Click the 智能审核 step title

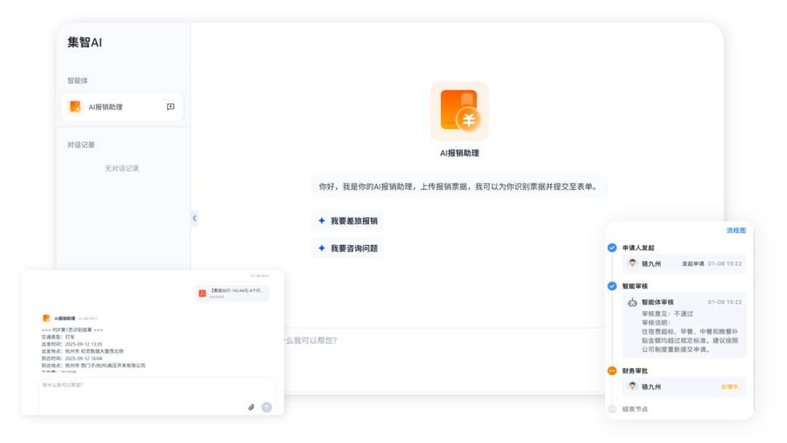pos(635,286)
